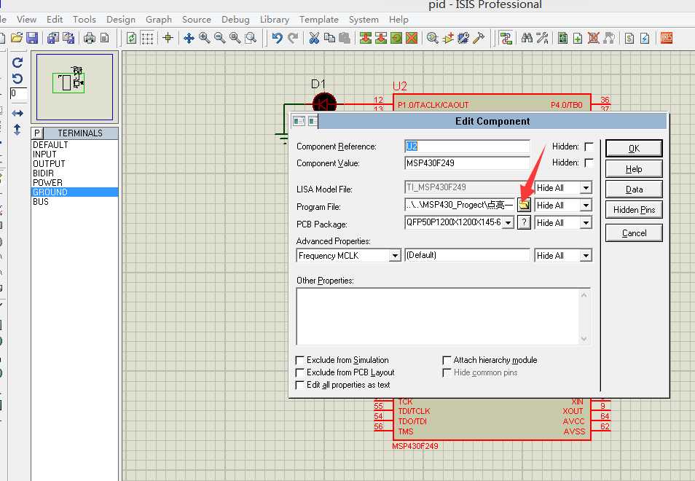This screenshot has height=481, width=695.
Task: Print the schematic with the printer icon
Action: tap(90, 38)
